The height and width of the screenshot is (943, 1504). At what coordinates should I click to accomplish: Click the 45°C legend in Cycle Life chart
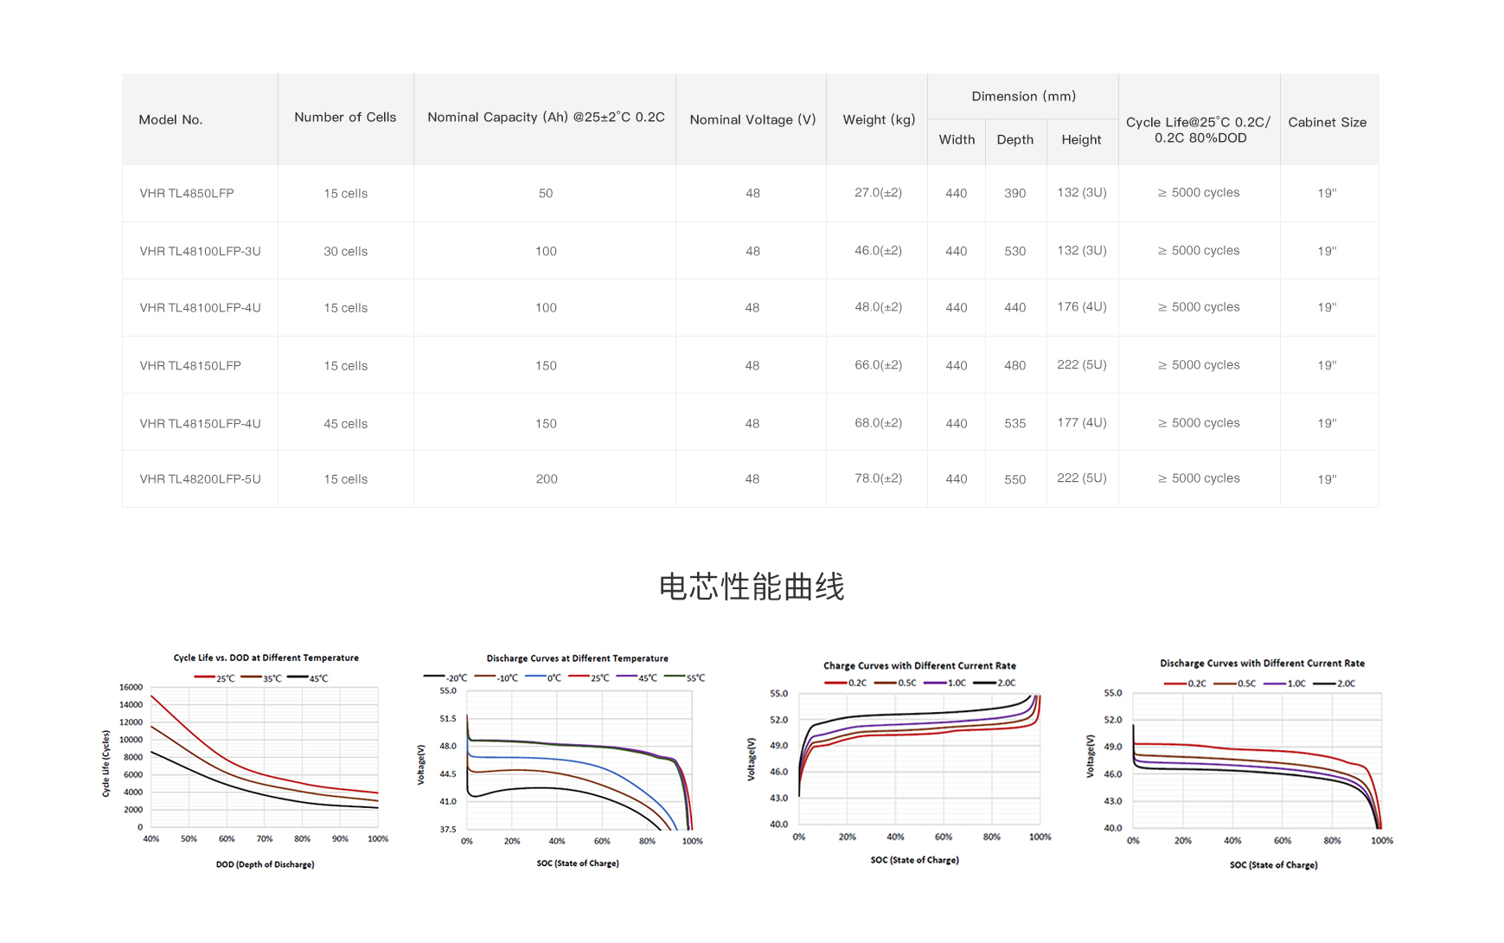(x=308, y=678)
